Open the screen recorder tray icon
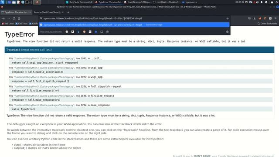Viewport: 279px width, 157px height. [251, 2]
